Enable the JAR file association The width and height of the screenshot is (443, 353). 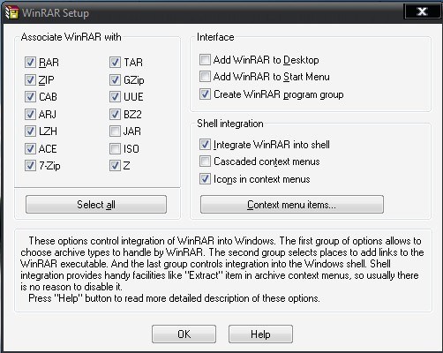point(115,131)
